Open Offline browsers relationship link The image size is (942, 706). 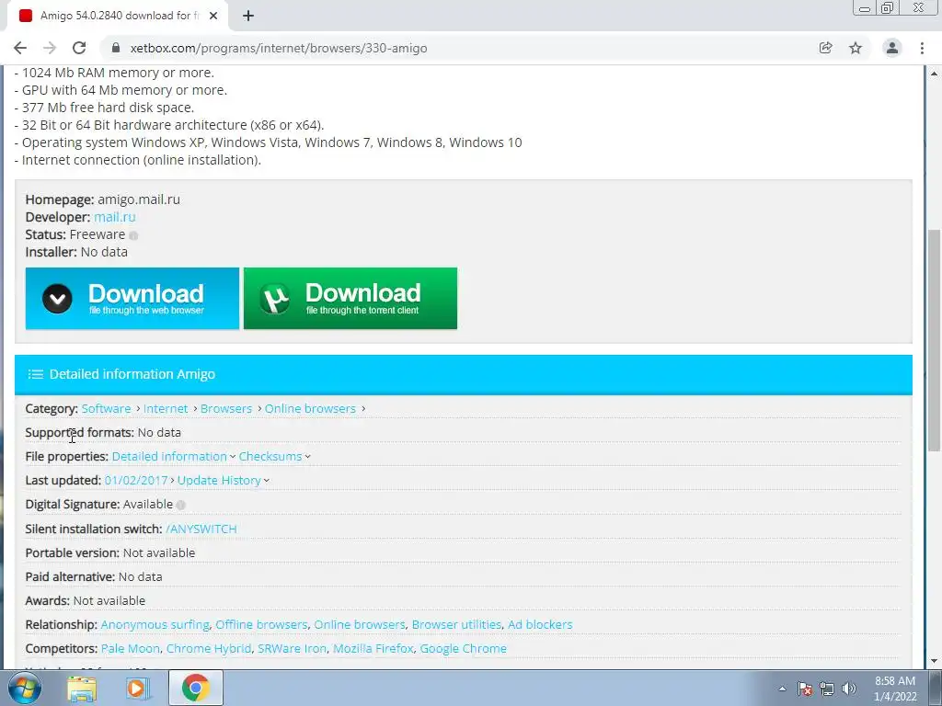click(x=261, y=624)
